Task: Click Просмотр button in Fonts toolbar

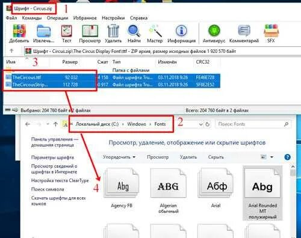Action: tap(158, 157)
